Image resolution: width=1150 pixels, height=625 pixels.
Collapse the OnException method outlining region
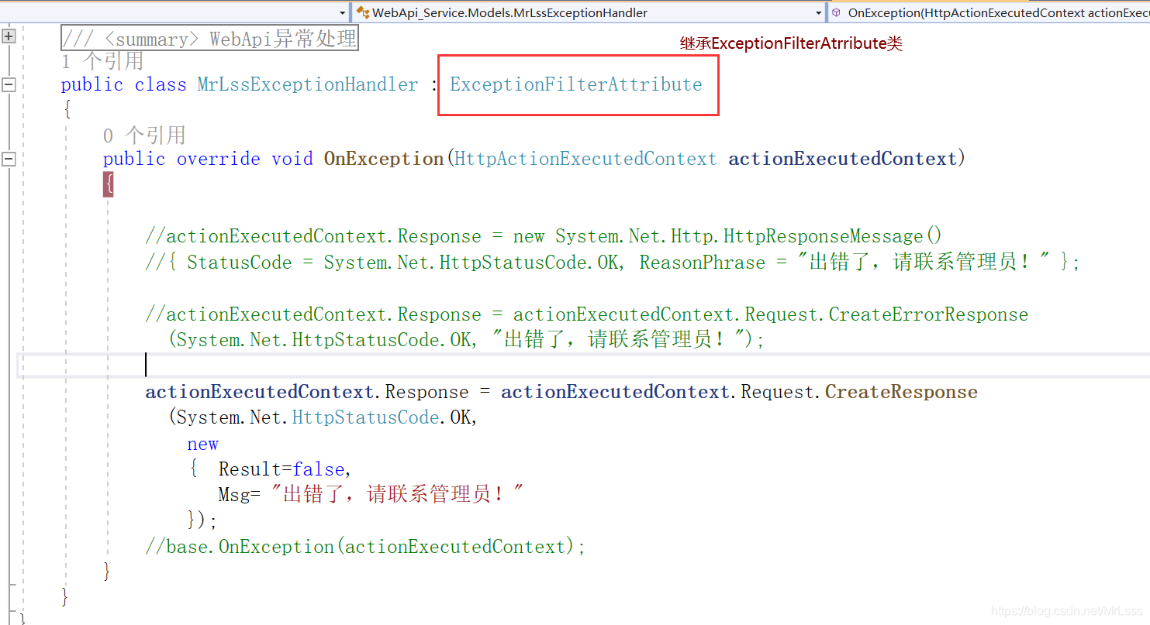pos(9,159)
